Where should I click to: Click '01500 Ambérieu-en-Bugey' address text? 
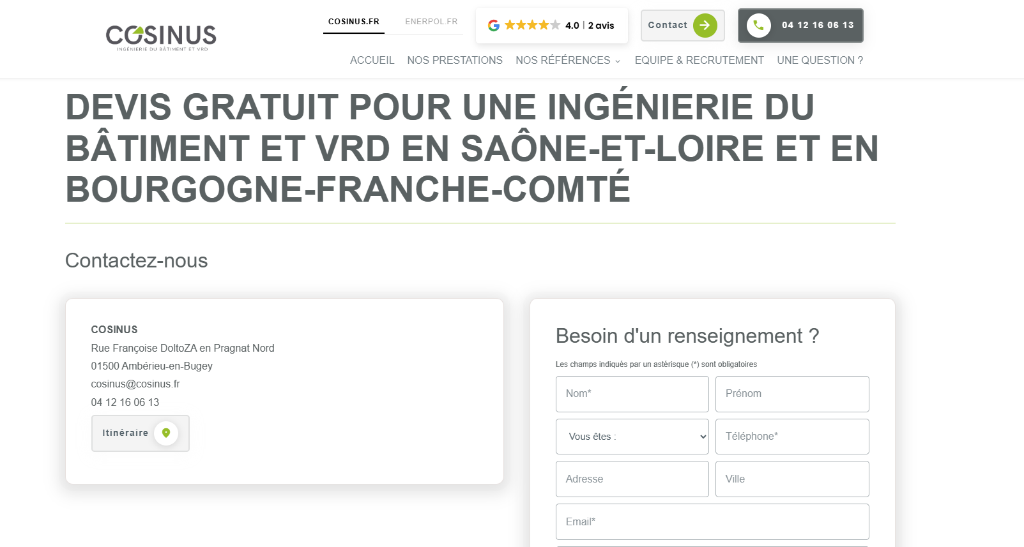pyautogui.click(x=152, y=366)
